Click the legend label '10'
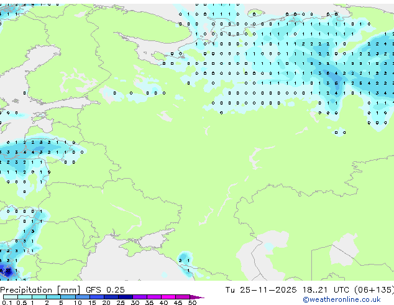 [78, 303]
